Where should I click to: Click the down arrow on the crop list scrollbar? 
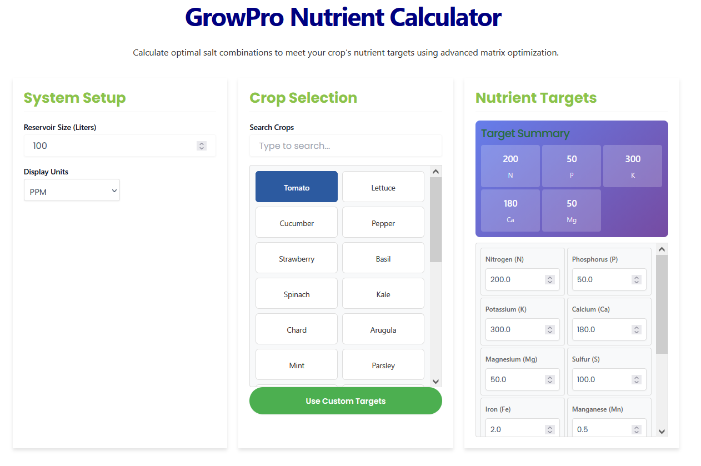pyautogui.click(x=435, y=382)
